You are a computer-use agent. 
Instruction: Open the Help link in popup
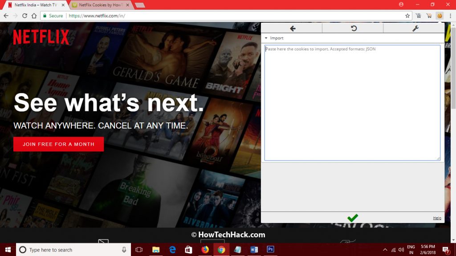[x=437, y=218]
